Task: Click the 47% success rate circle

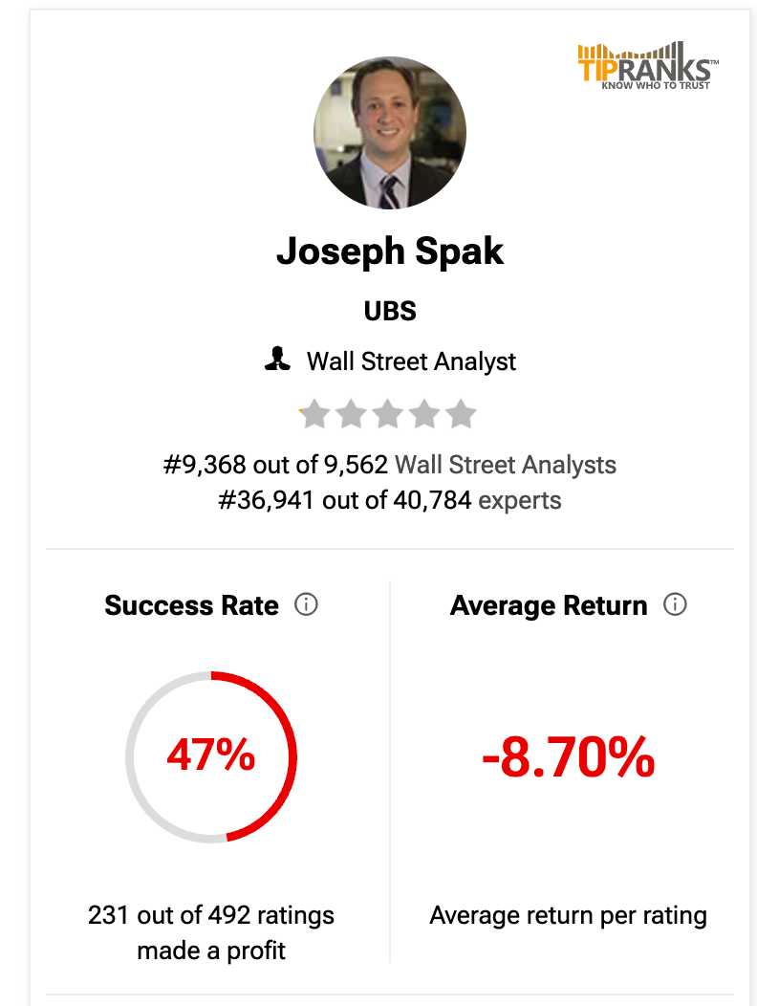Action: point(211,756)
